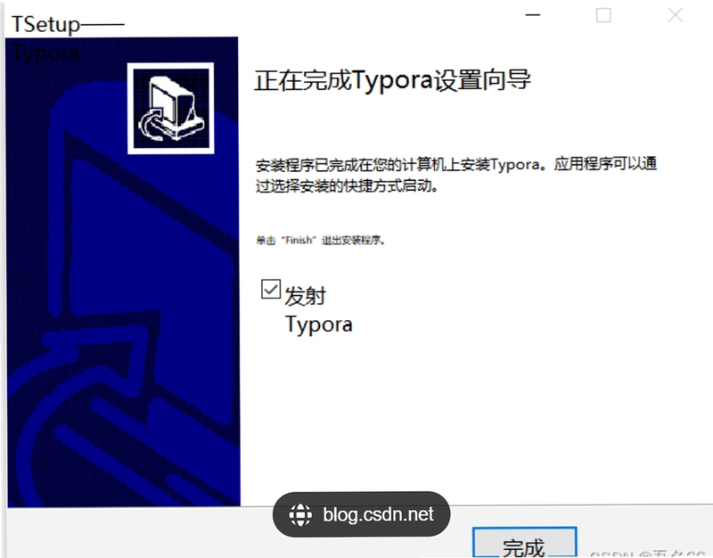Click the heading 正在完成Typora设置向导
Viewport: 713px width, 558px height.
[392, 80]
